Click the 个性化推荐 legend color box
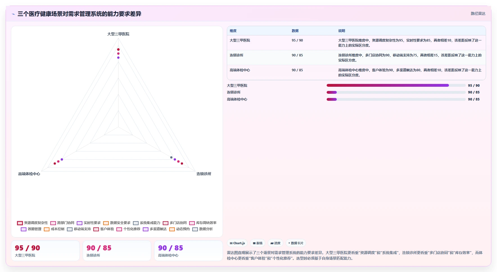Viewport: 497px width, 272px height. (119, 229)
